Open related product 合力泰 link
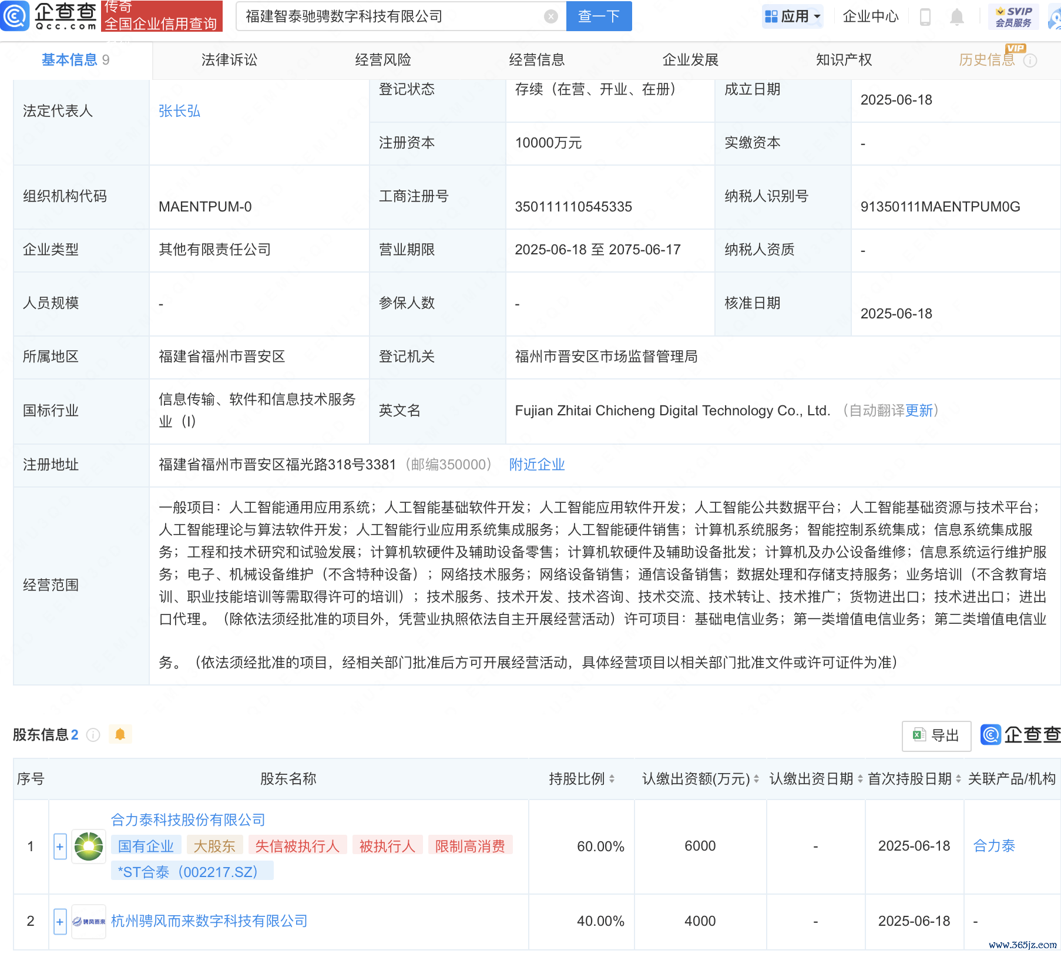 point(994,846)
